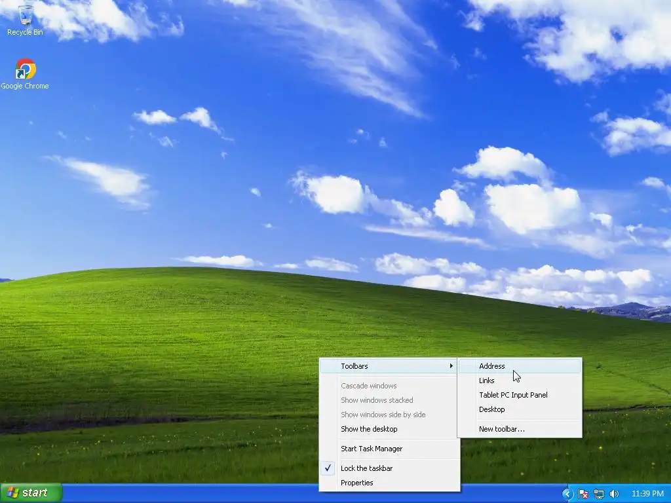Screen dimensions: 671x503
Task: Choose New toolbar... option
Action: click(520, 429)
